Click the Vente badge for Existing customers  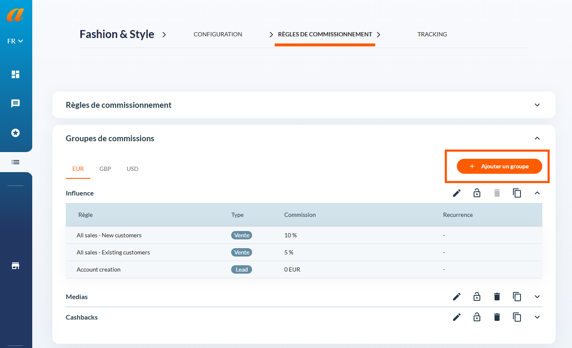point(242,252)
